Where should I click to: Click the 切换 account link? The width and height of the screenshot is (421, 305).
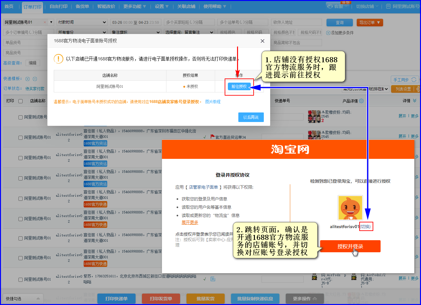pos(366,227)
